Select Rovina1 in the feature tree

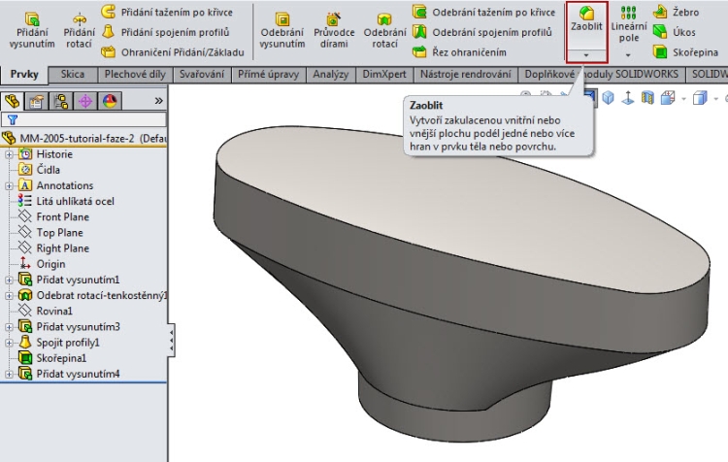coord(45,312)
